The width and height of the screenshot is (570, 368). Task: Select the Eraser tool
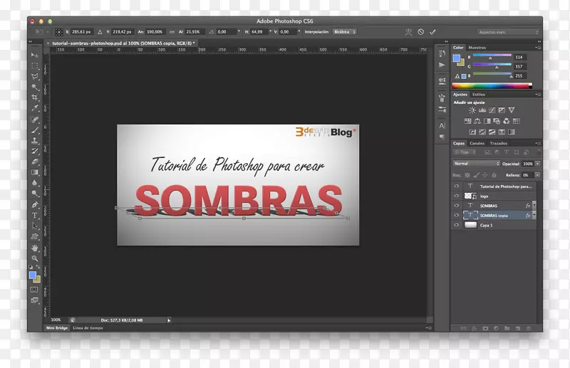pos(34,162)
